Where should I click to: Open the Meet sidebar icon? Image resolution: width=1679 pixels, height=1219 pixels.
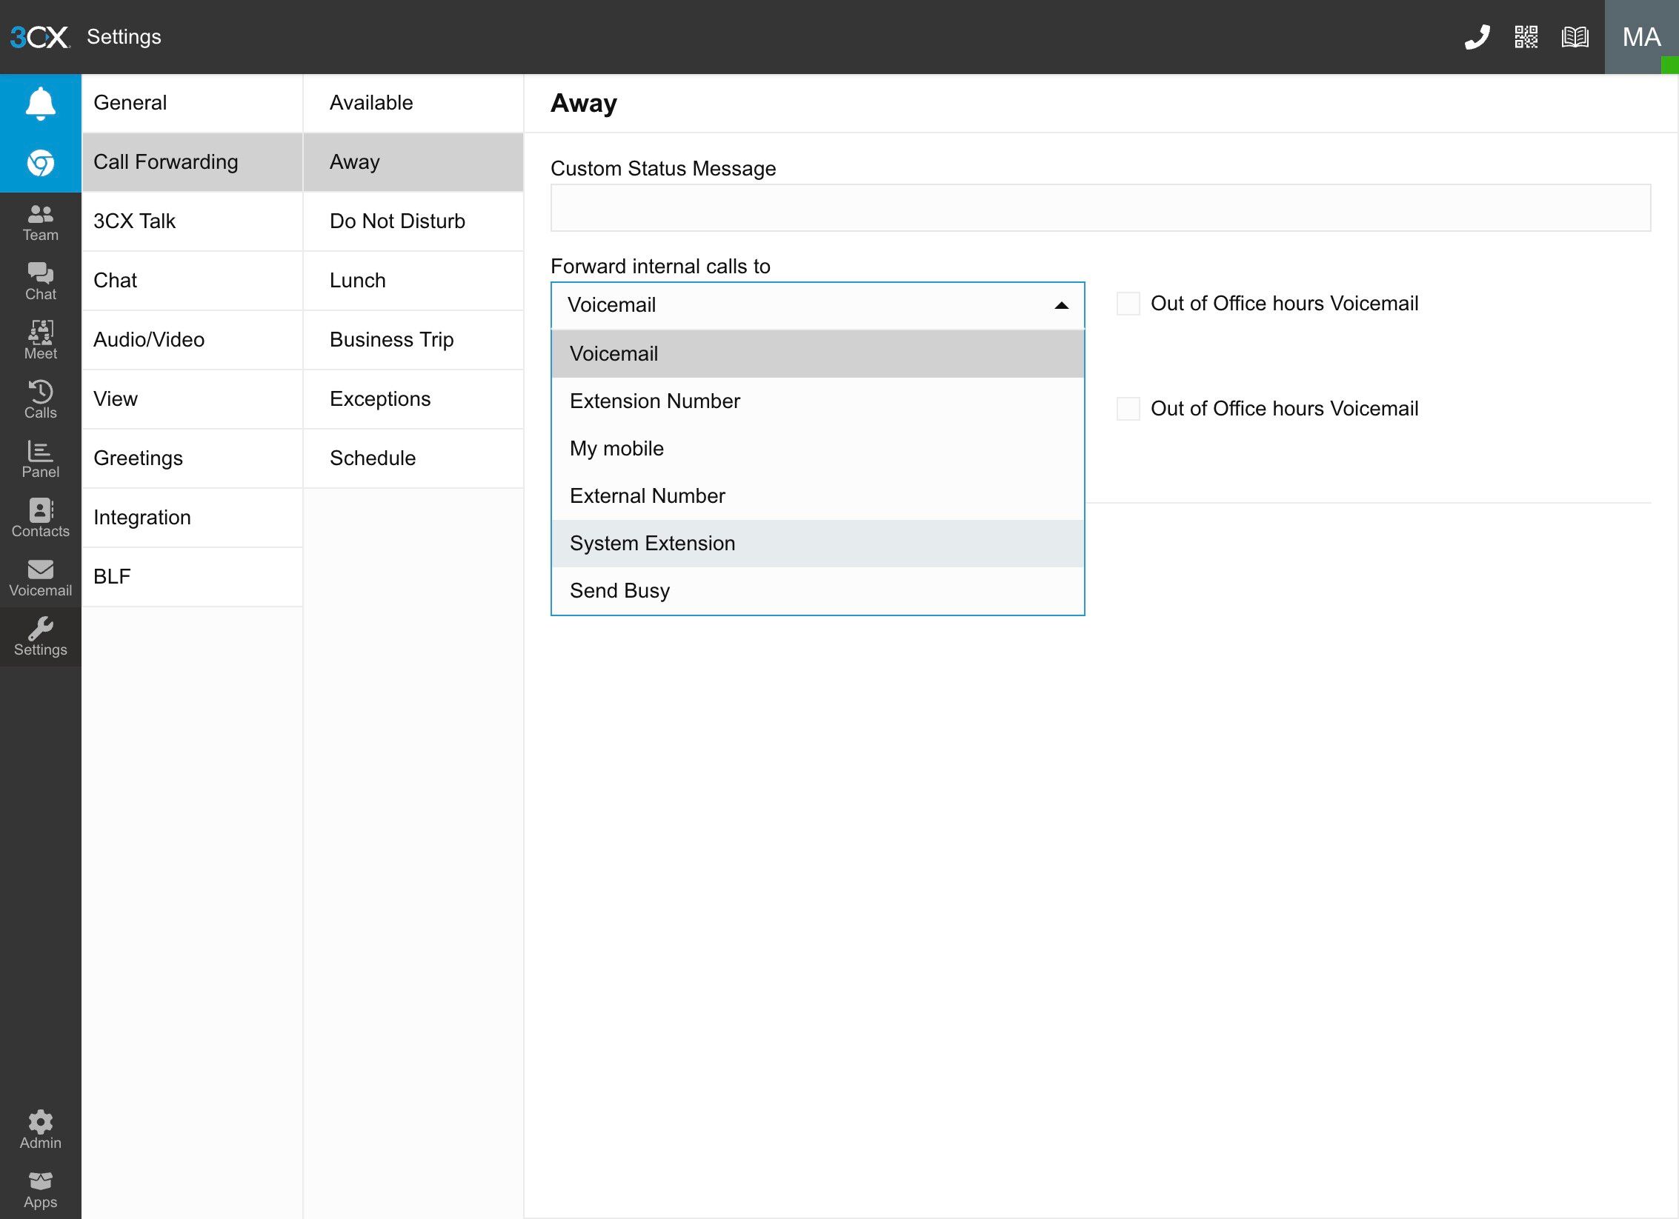coord(40,340)
